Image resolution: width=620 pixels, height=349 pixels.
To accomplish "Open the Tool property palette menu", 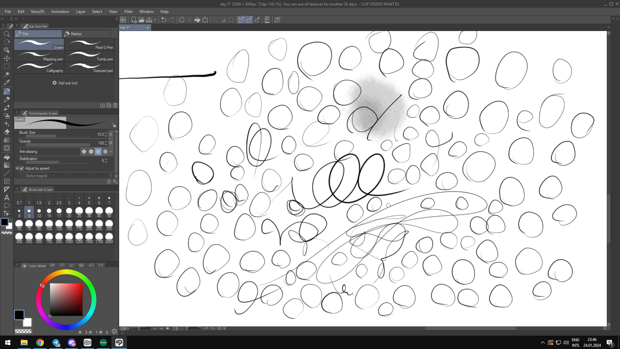I will tap(17, 112).
